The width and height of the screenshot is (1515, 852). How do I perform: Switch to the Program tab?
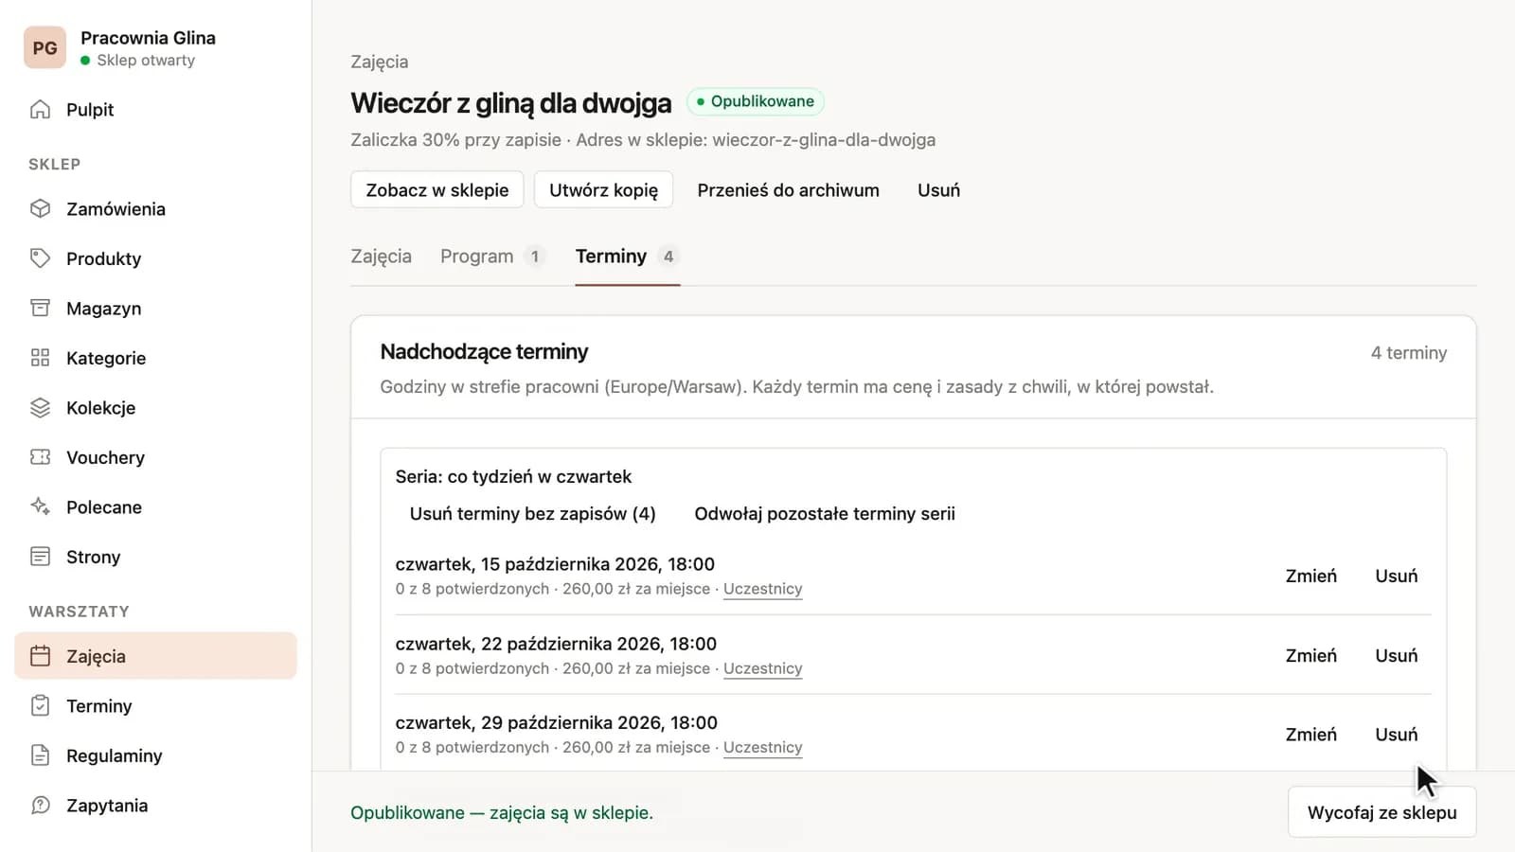[492, 257]
